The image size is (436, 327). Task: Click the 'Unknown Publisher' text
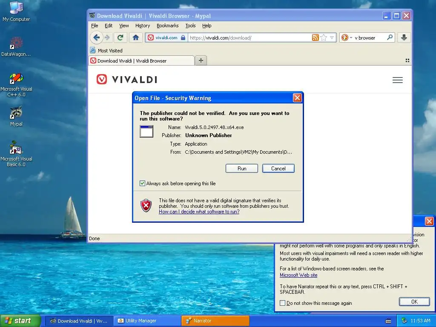[209, 135]
